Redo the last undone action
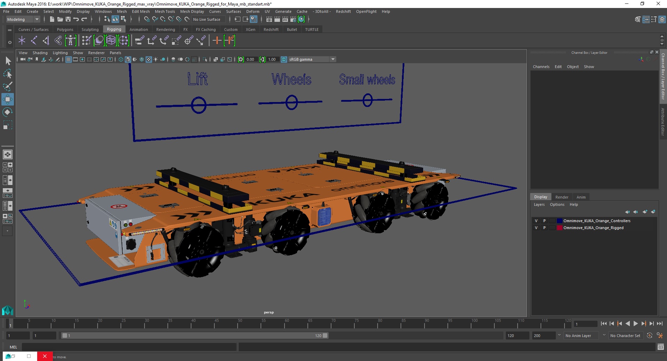The image size is (667, 361). click(84, 19)
